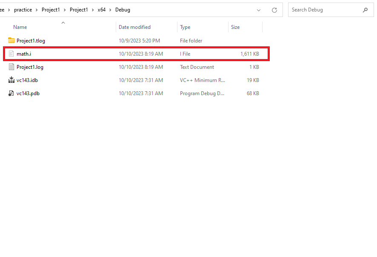Click the vc143.idb file icon
377x257 pixels.
coord(11,80)
